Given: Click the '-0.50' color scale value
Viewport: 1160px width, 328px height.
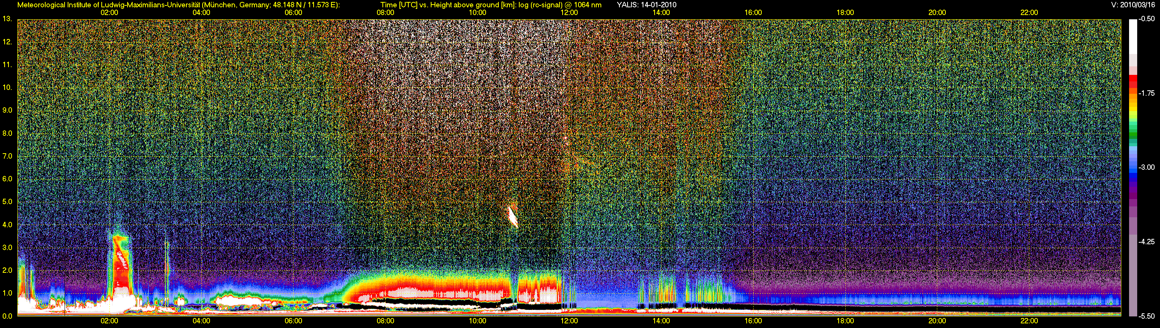Looking at the screenshot, I should [1146, 19].
